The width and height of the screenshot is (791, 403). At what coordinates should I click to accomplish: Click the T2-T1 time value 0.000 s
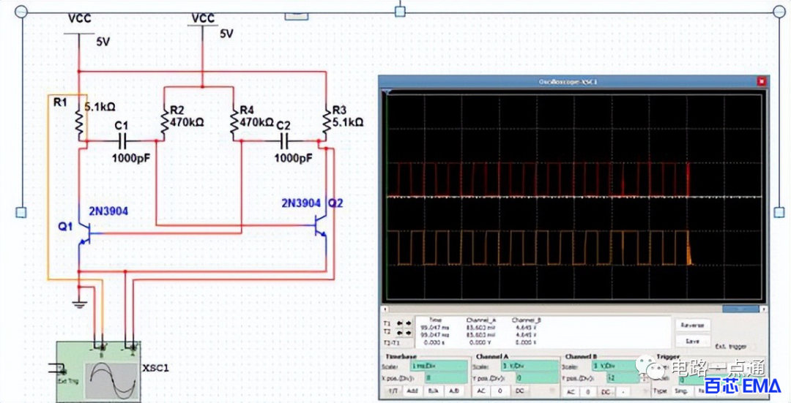coord(434,342)
